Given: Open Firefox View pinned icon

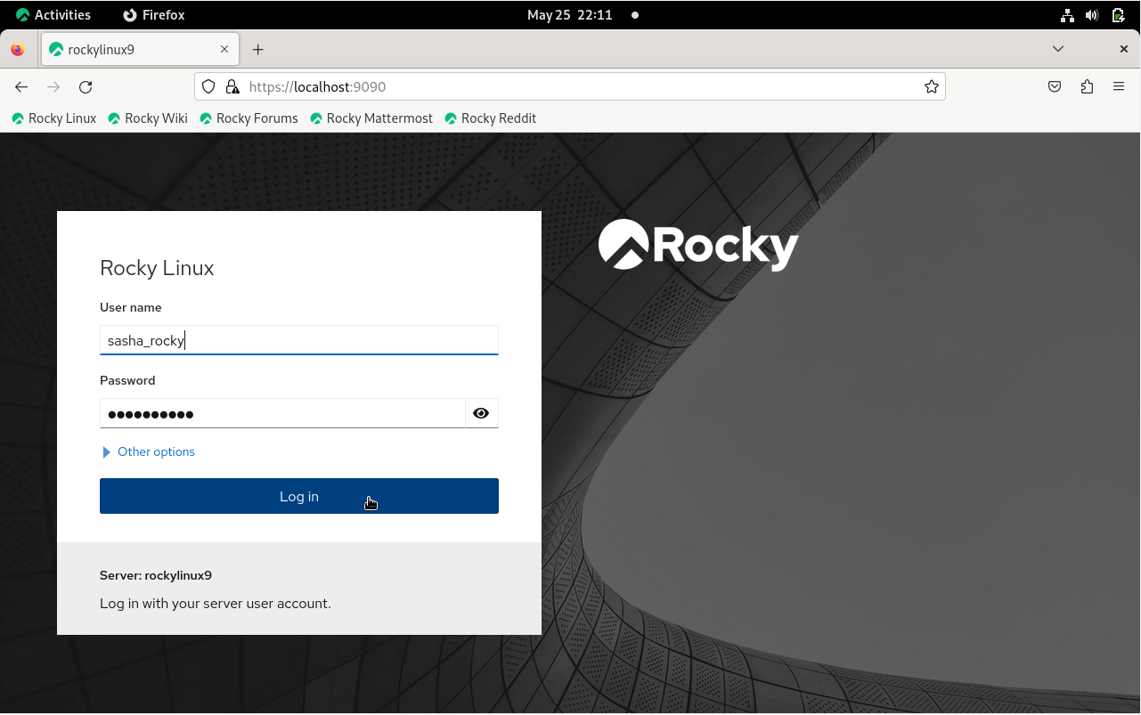Looking at the screenshot, I should [18, 50].
